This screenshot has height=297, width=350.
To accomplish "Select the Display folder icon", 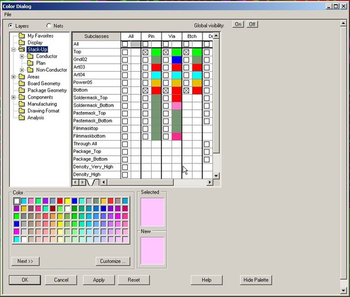I will [22, 43].
